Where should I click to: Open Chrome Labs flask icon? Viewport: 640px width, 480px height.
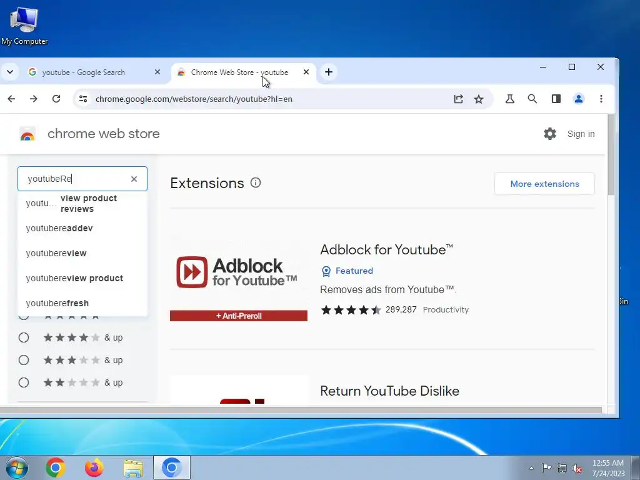510,99
